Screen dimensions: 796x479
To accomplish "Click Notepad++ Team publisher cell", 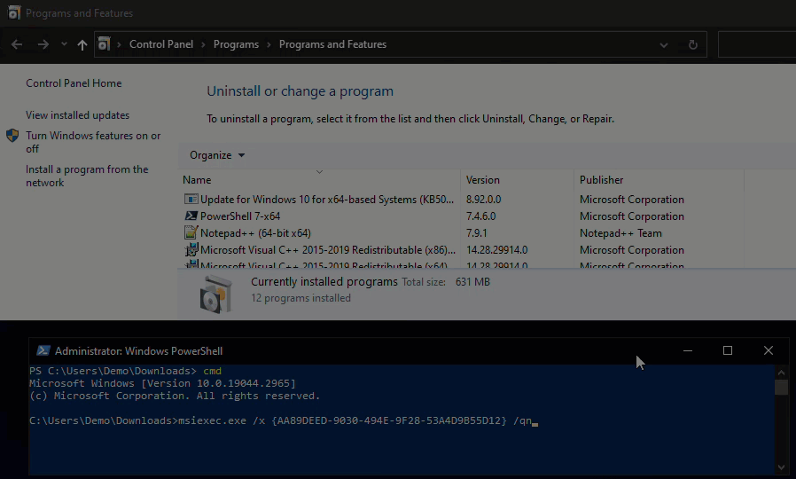I will [x=620, y=233].
